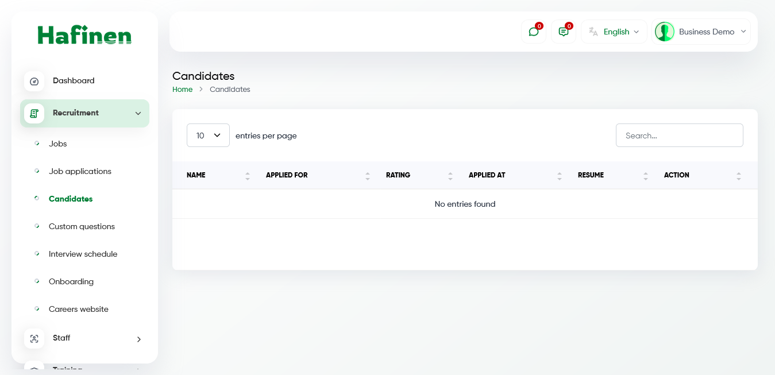This screenshot has width=775, height=375.
Task: Navigate to Interview schedule
Action: [x=83, y=254]
